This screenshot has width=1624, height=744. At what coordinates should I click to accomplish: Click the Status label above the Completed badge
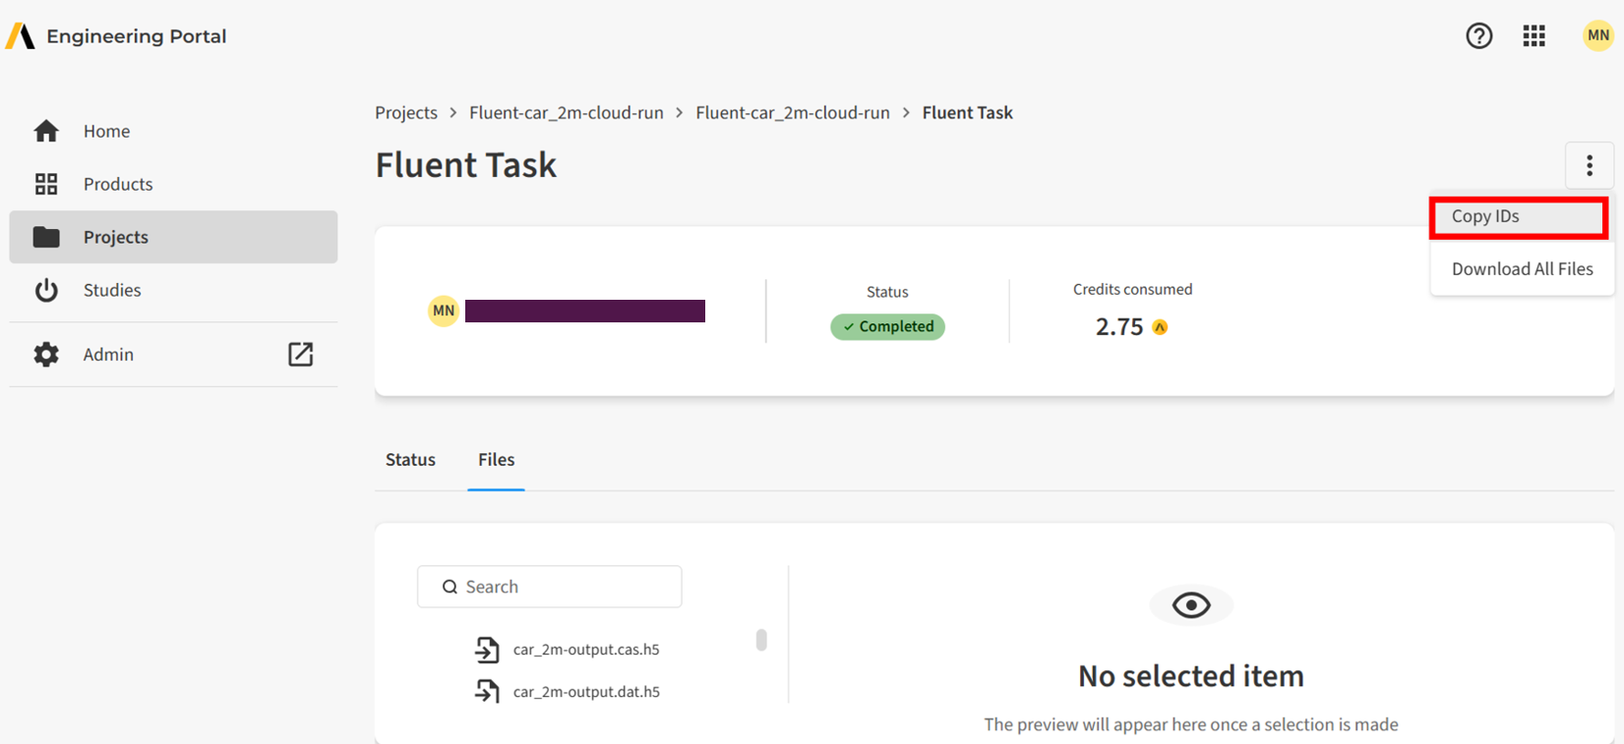tap(887, 292)
